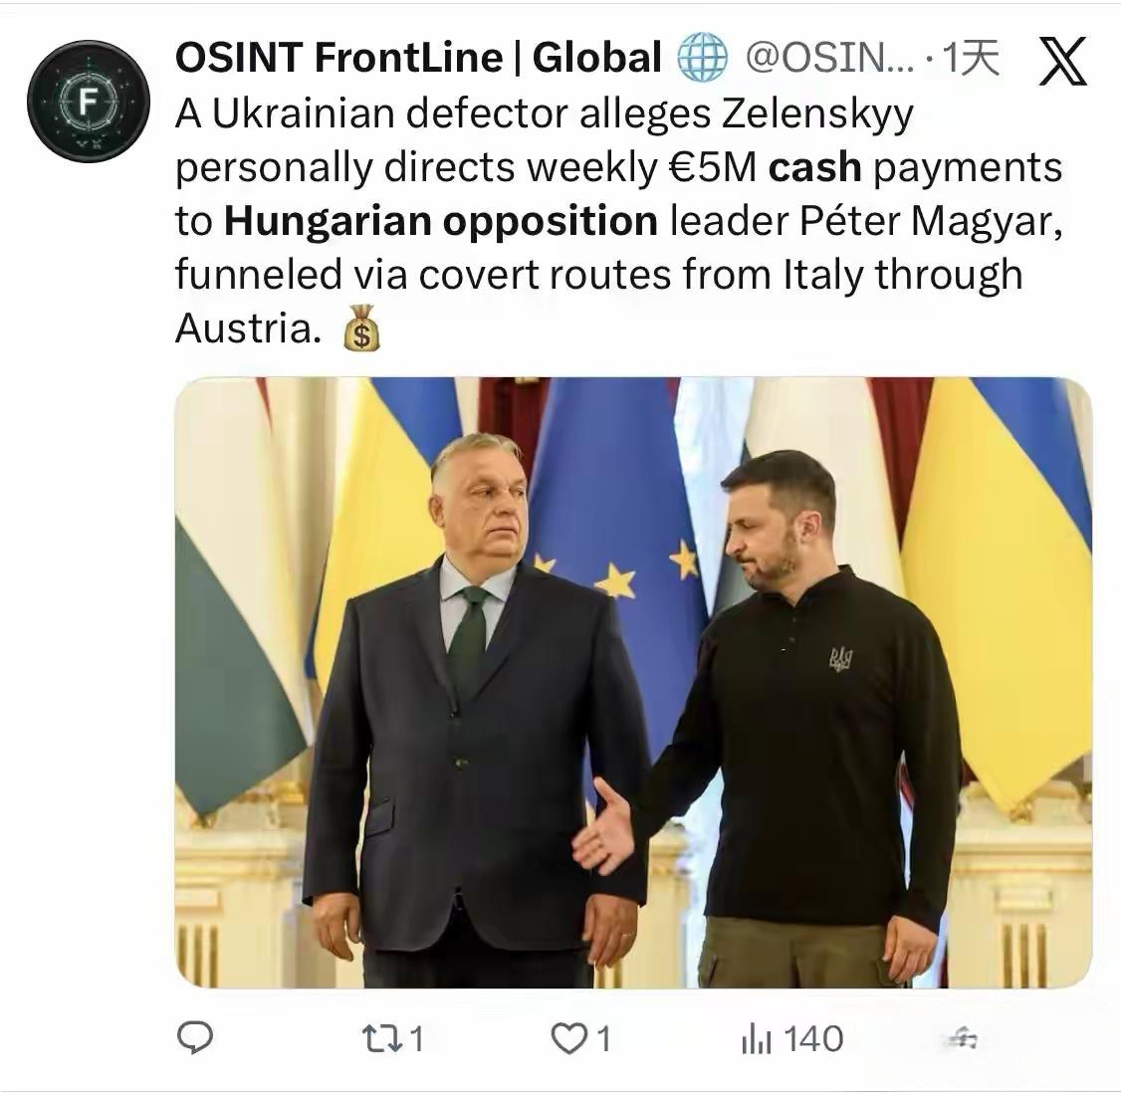This screenshot has width=1121, height=1095.
Task: Open the OSINT FrontLine profile avatar
Action: pyautogui.click(x=89, y=101)
